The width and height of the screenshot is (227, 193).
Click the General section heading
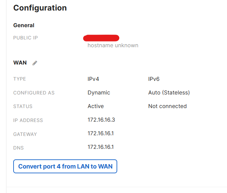tap(24, 25)
